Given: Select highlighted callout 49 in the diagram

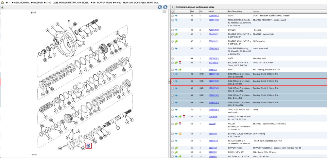Looking at the screenshot, I should click(88, 146).
